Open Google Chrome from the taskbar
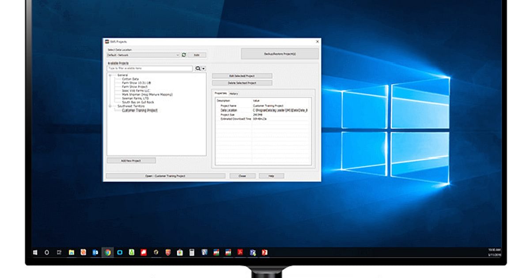The image size is (530, 278). [107, 253]
